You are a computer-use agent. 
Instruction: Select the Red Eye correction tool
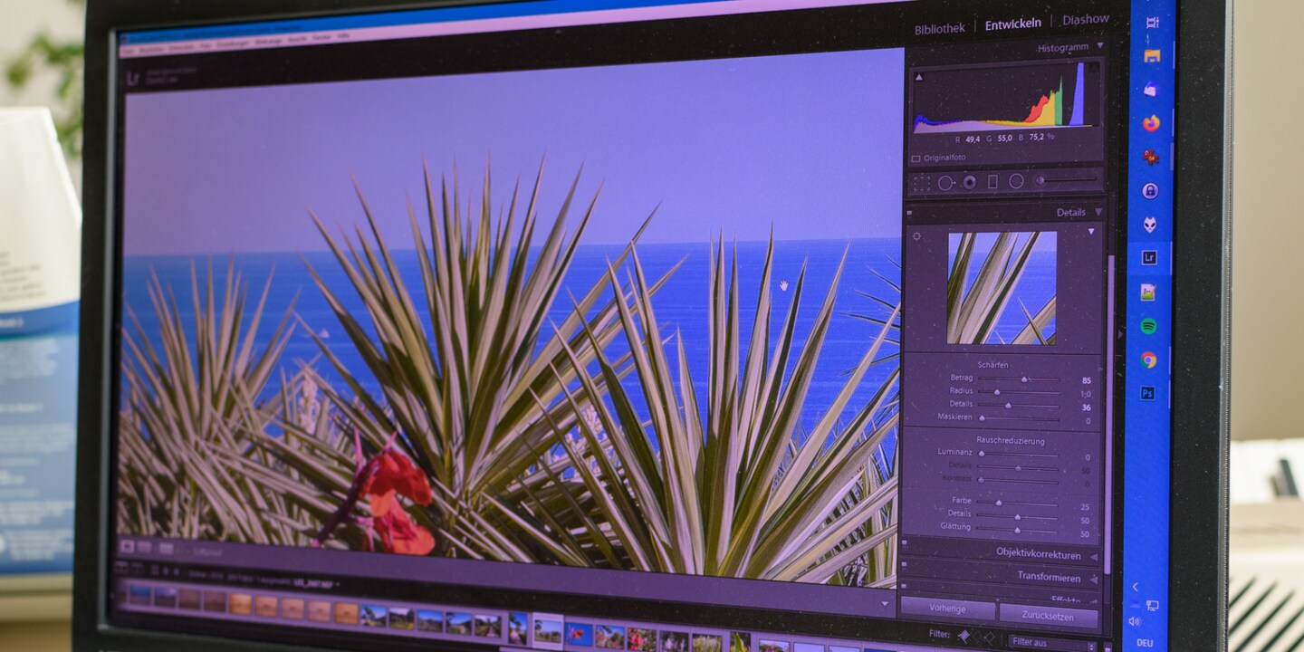coord(969,182)
